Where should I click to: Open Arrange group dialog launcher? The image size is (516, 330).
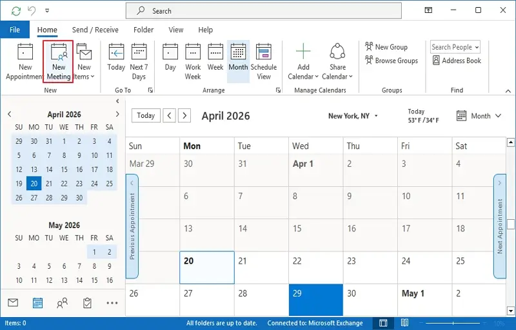click(278, 90)
